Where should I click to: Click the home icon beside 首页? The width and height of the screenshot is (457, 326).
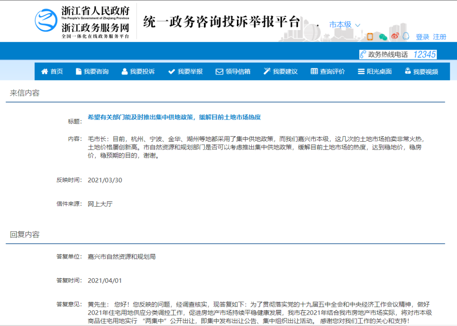pos(44,71)
